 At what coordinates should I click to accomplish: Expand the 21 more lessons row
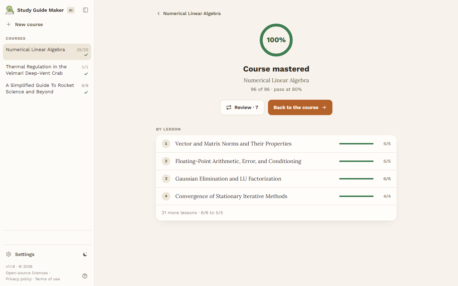[276, 213]
